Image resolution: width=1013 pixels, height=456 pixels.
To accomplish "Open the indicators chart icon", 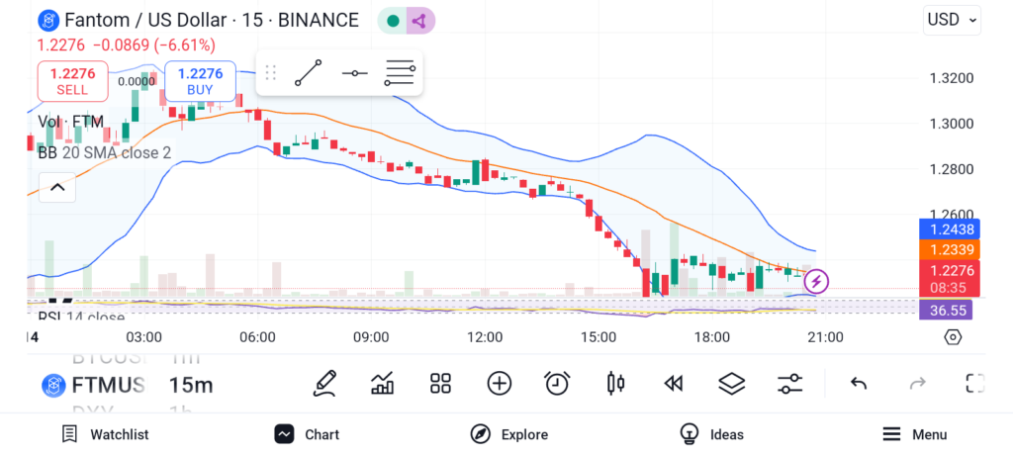I will [383, 384].
